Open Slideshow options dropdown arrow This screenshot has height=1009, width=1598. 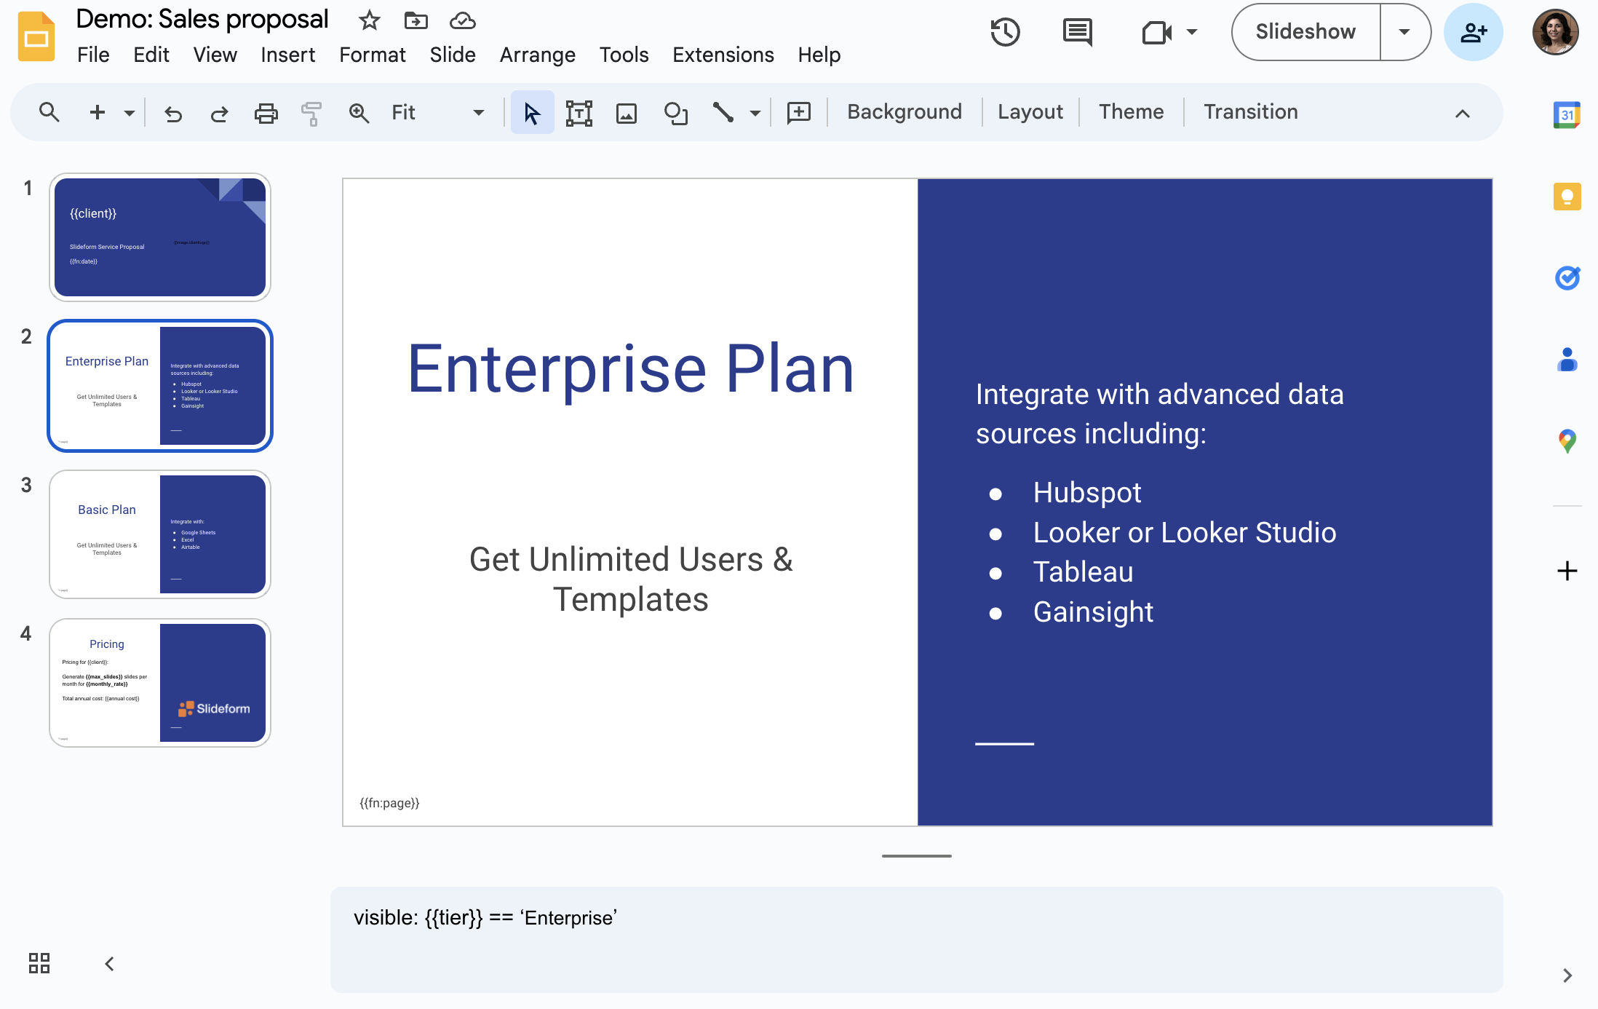1404,32
